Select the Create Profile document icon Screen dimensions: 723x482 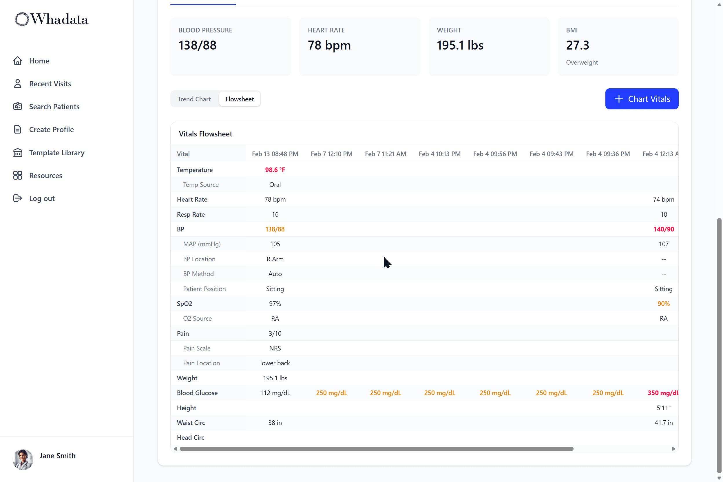pos(18,129)
